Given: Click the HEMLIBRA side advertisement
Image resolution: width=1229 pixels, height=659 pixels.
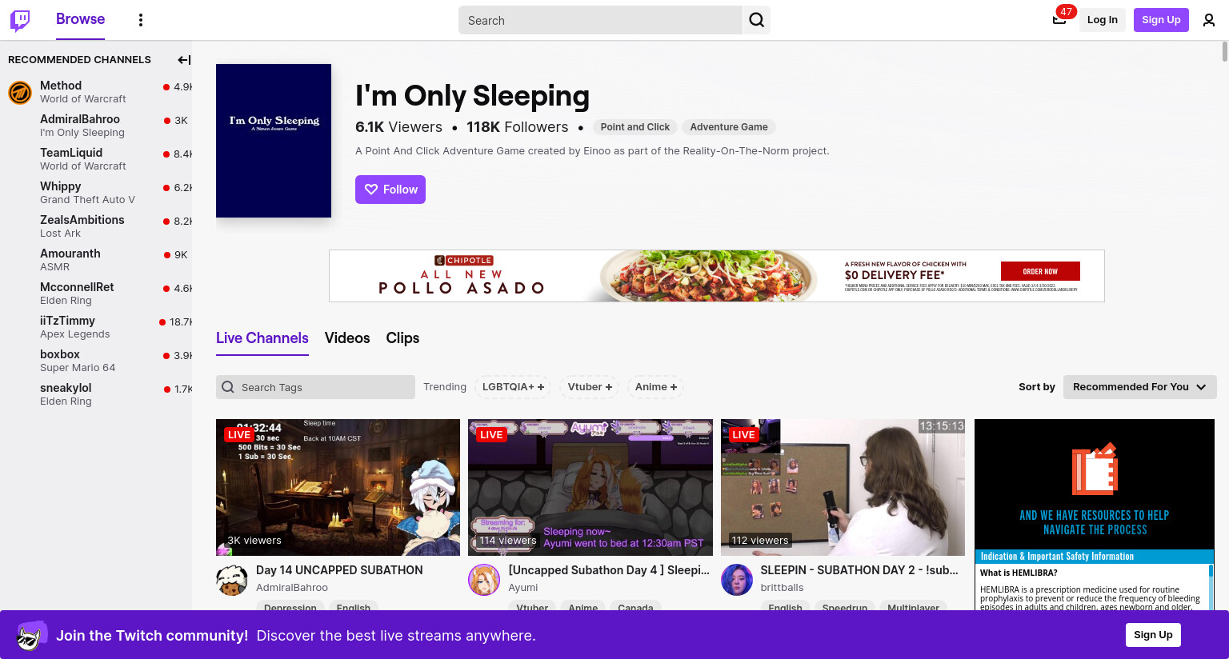Looking at the screenshot, I should [1095, 514].
